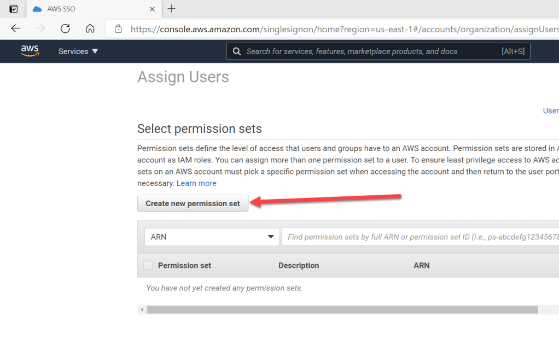Focus the AWS services search box
Screen dimensions: 559x344
coord(372,51)
